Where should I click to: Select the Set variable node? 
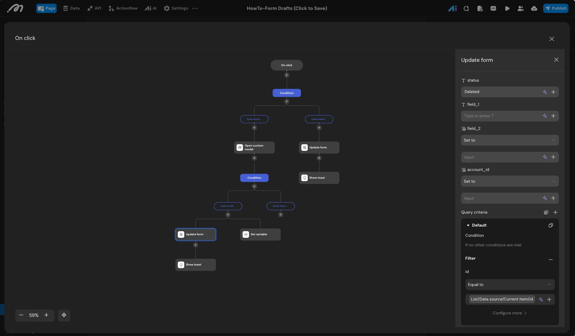260,234
